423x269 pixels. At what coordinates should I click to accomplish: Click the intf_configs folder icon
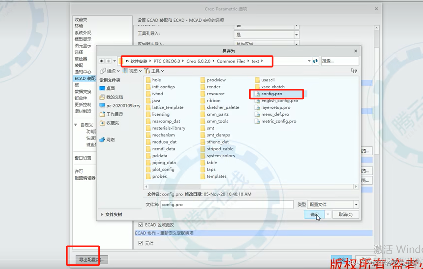click(148, 87)
